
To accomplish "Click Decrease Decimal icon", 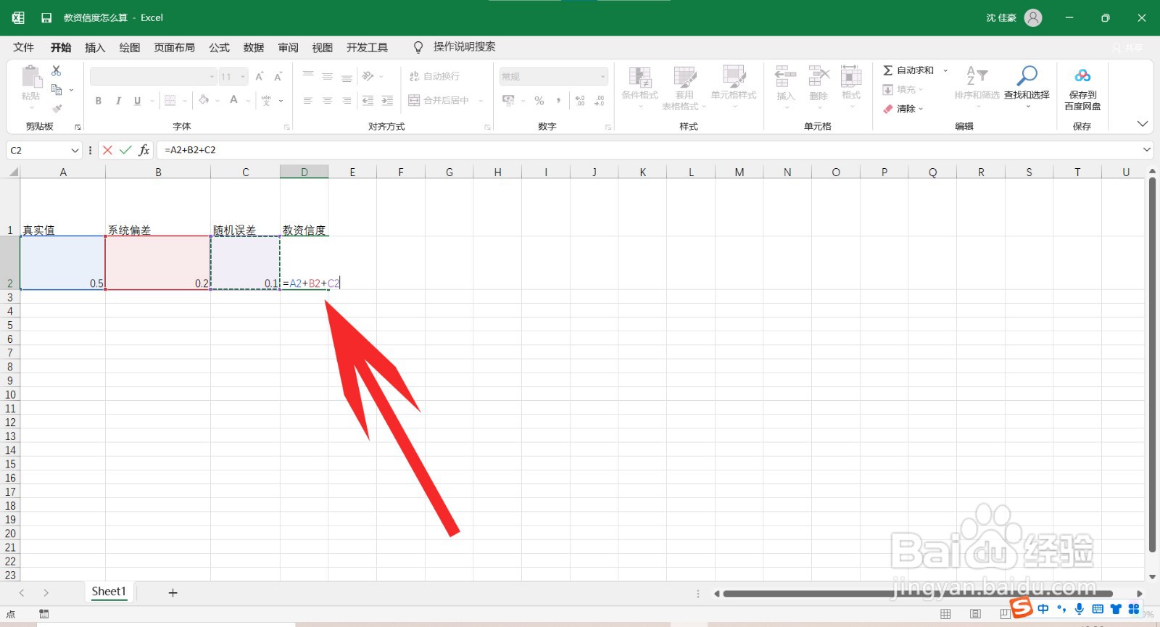I will pyautogui.click(x=600, y=101).
